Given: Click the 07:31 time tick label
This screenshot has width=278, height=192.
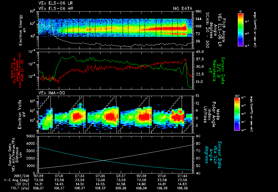Looking at the screenshot, I should (59, 176).
